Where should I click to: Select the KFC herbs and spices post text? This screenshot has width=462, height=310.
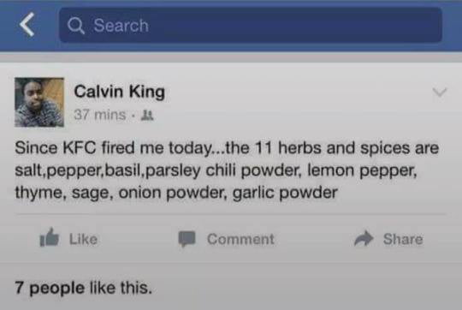[x=227, y=170]
